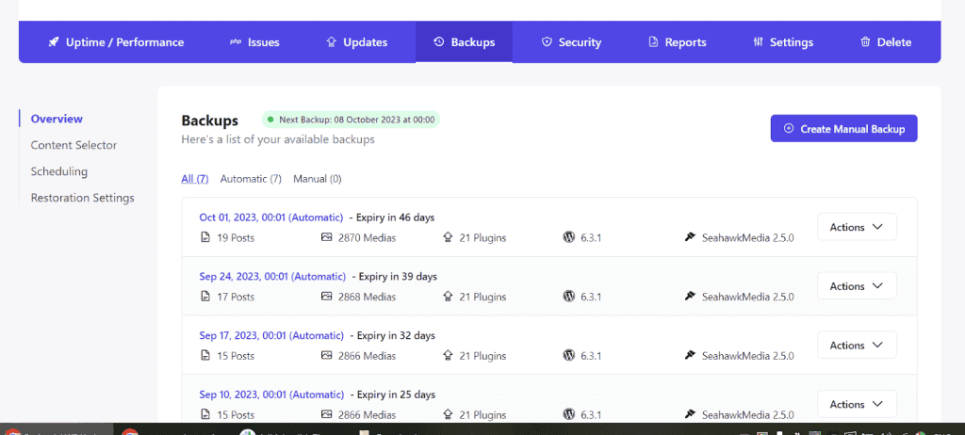This screenshot has width=965, height=435.
Task: Click the Updates upload arrow icon
Action: coord(331,42)
